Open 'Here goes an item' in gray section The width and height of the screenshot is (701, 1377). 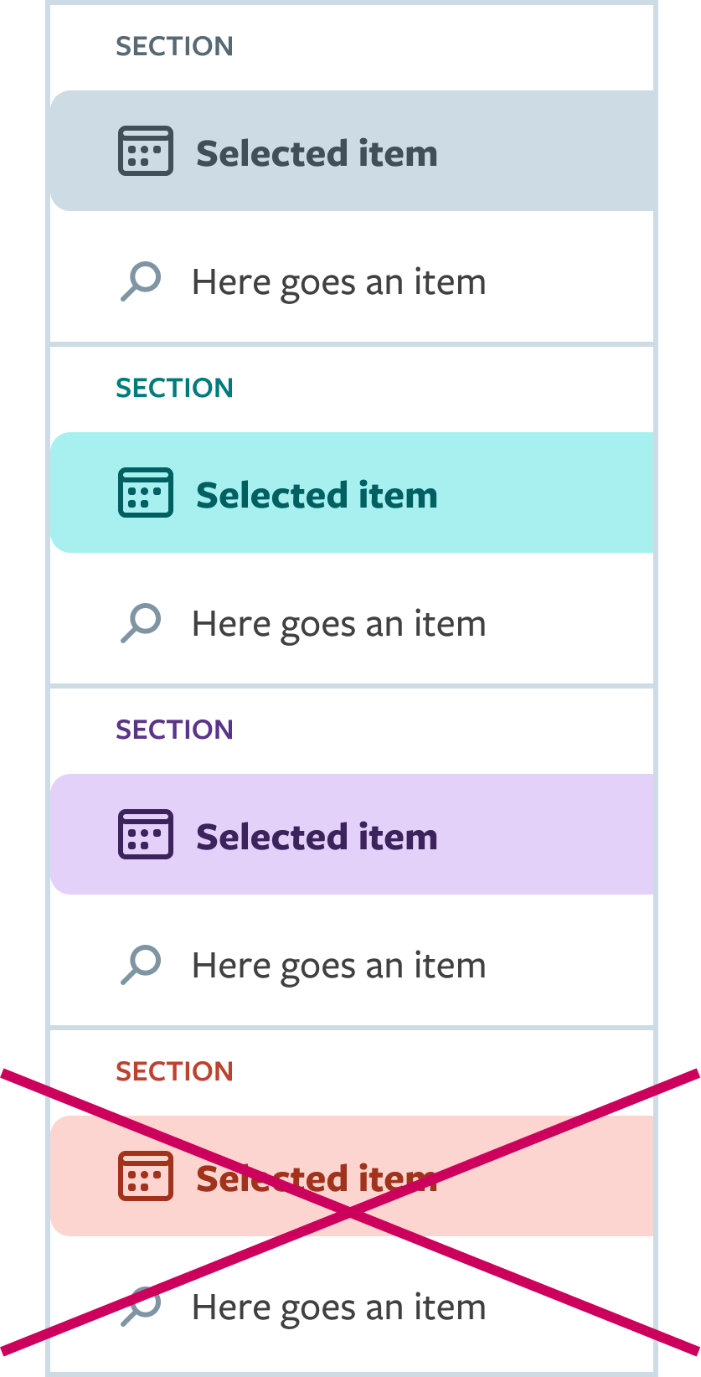(352, 281)
